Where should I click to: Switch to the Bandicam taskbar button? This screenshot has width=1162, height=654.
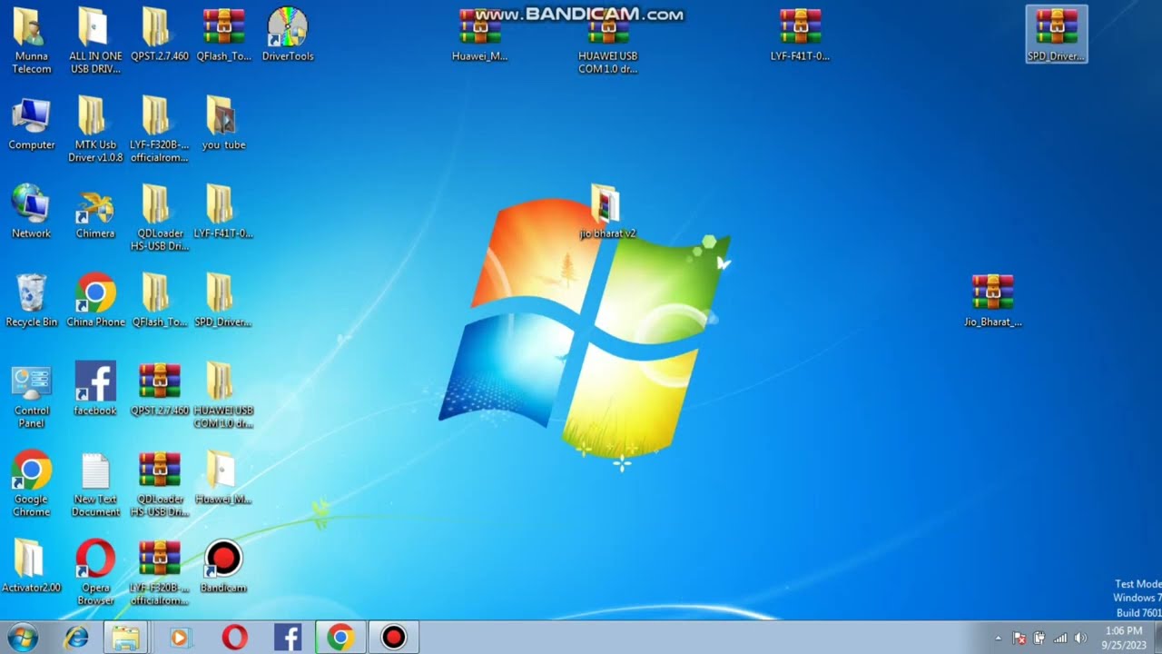tap(393, 638)
